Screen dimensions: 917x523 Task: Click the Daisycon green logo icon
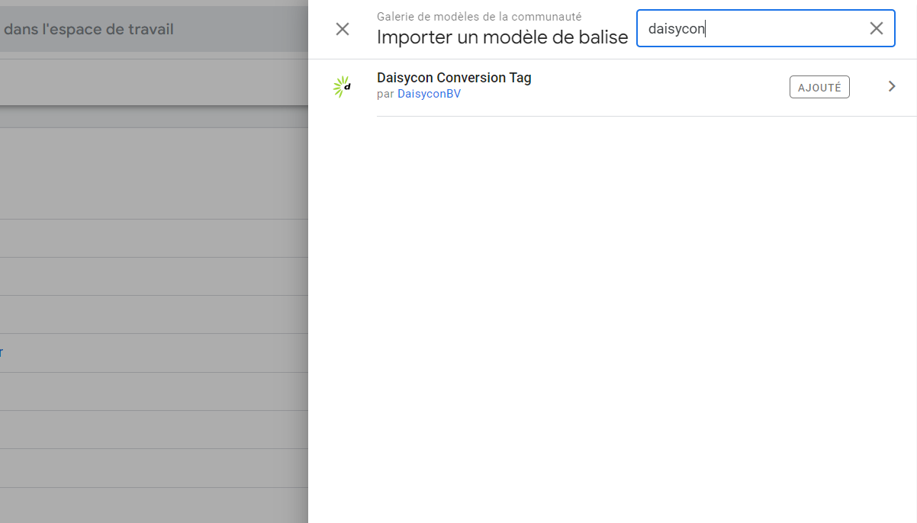pyautogui.click(x=343, y=87)
